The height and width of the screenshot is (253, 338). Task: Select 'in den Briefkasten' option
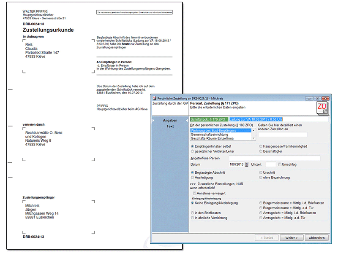[x=193, y=213]
